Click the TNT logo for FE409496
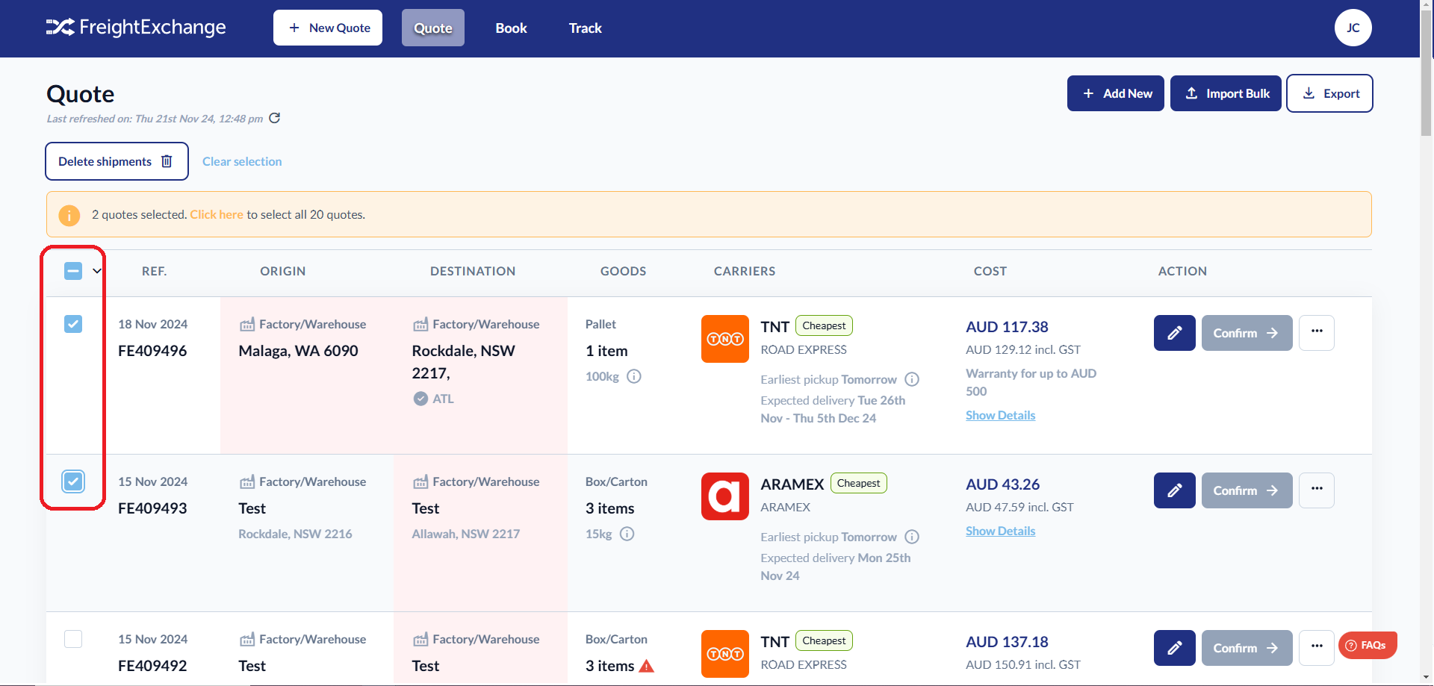The width and height of the screenshot is (1434, 686). [725, 339]
